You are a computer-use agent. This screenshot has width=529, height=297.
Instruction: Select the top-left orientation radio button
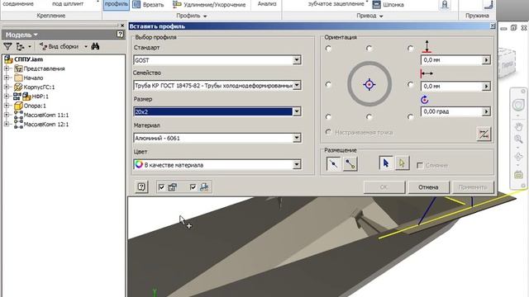click(x=328, y=49)
